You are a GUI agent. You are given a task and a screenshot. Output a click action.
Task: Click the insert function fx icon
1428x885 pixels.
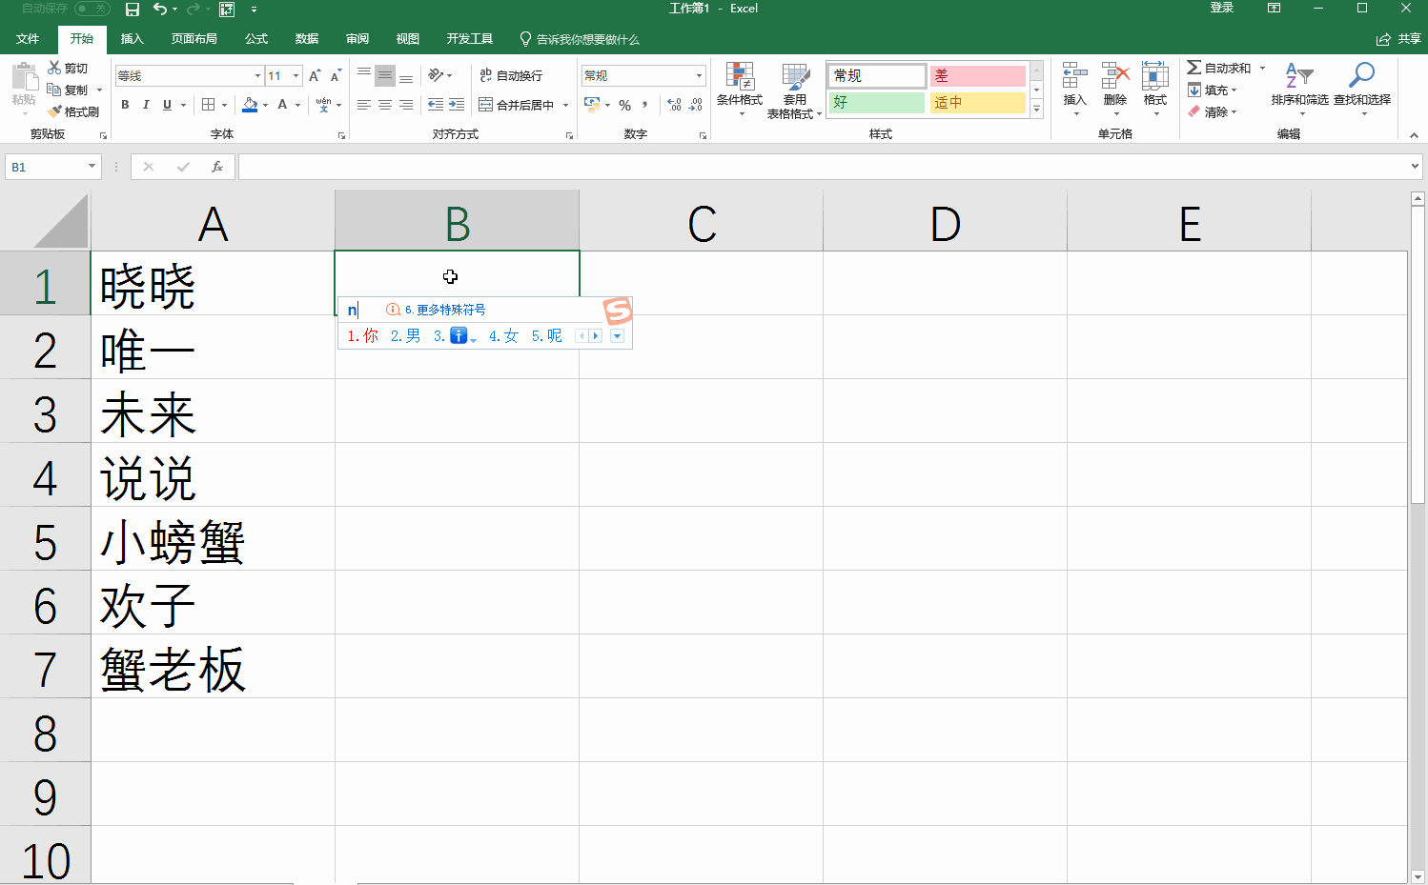[x=217, y=167]
